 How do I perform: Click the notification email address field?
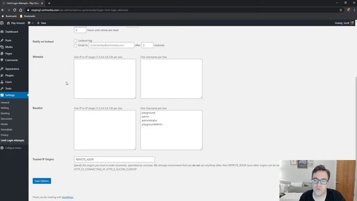[112, 45]
